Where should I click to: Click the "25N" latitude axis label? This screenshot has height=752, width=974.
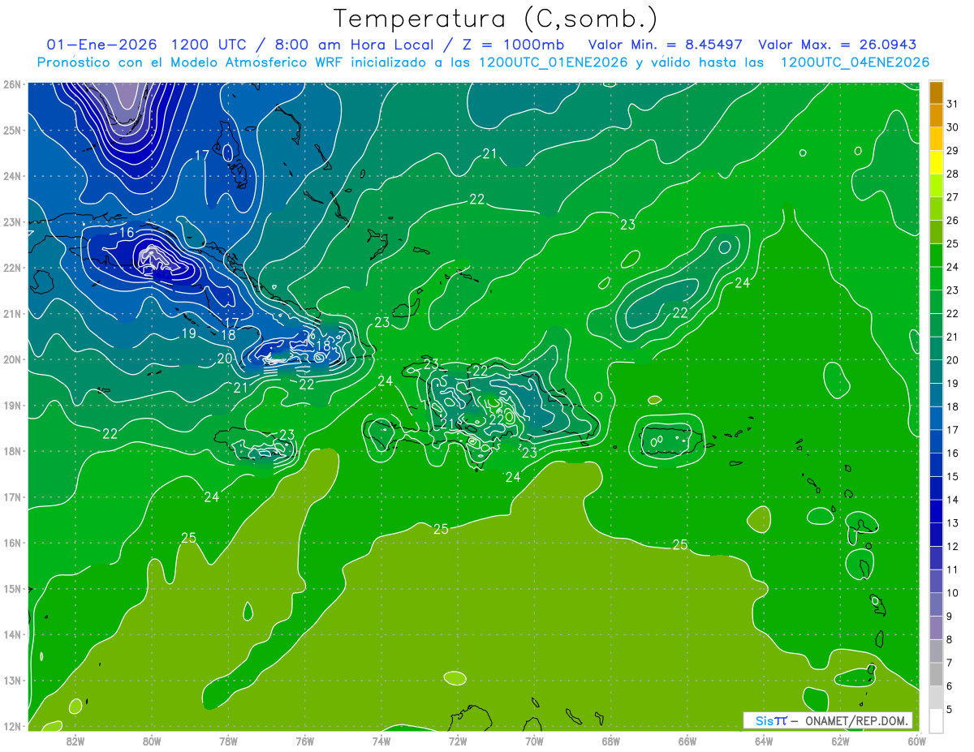pos(11,130)
